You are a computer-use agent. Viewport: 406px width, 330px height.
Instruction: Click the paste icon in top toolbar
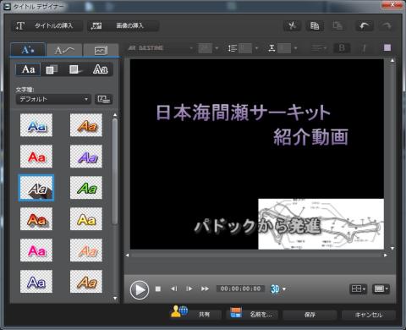[337, 26]
